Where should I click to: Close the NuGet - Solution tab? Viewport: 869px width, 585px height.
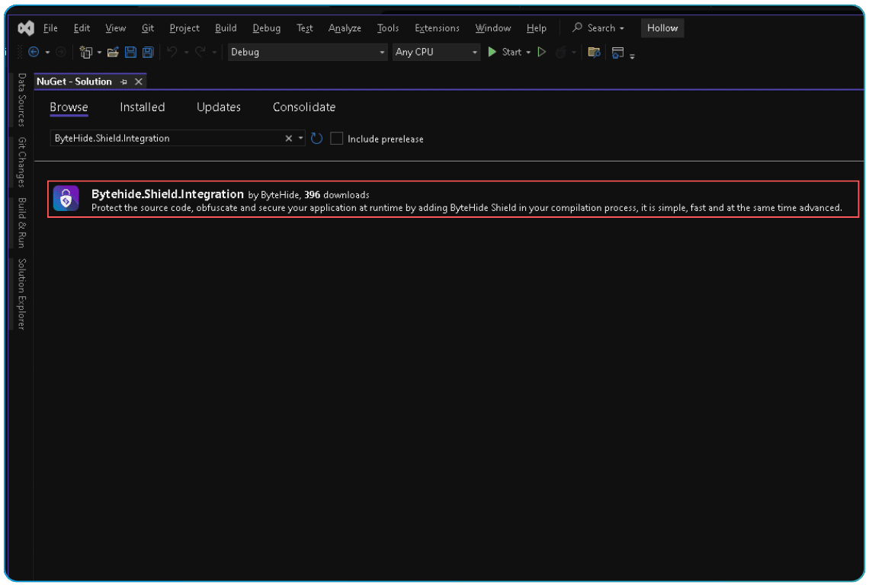pos(139,82)
